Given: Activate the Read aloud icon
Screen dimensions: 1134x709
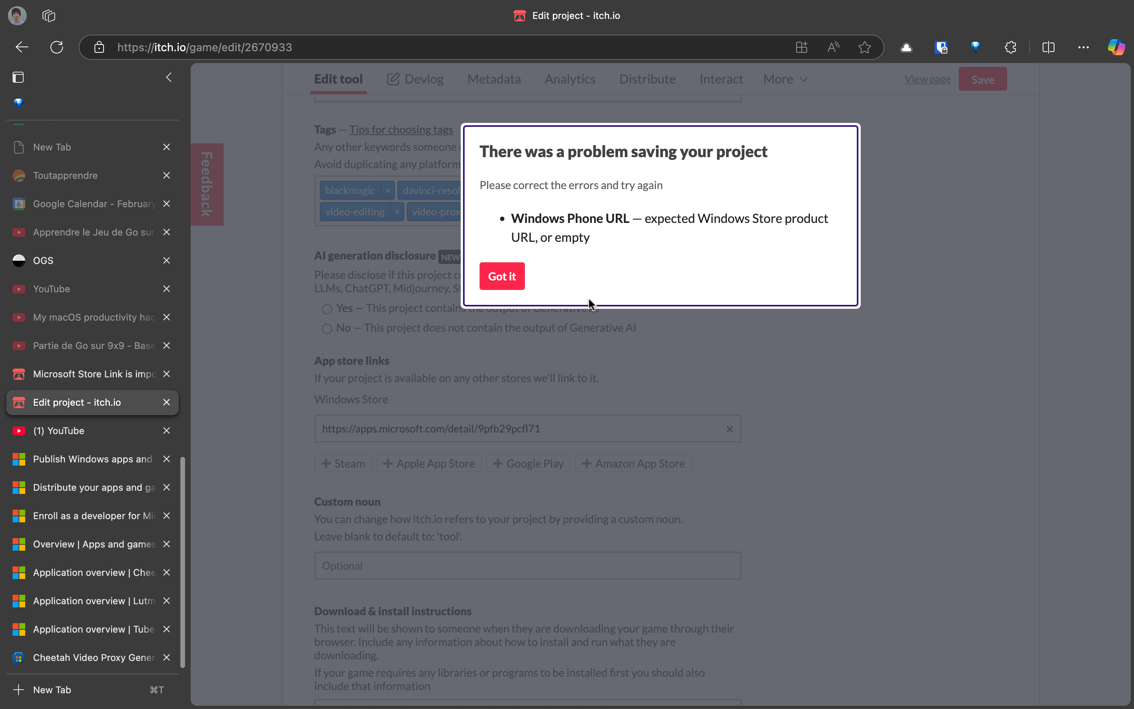Looking at the screenshot, I should (x=833, y=47).
